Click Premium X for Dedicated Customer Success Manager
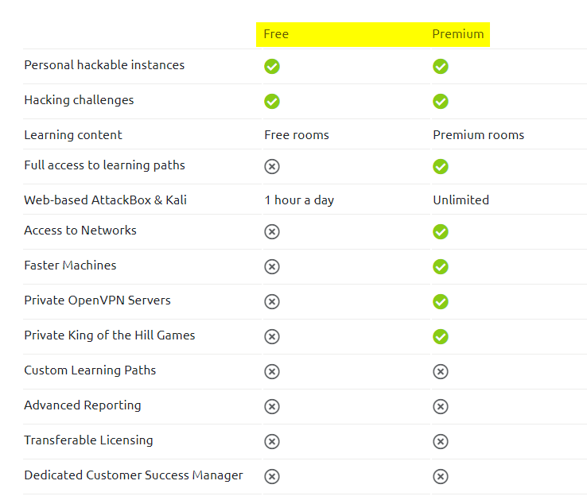Viewport: 587px width, 500px height. [441, 476]
